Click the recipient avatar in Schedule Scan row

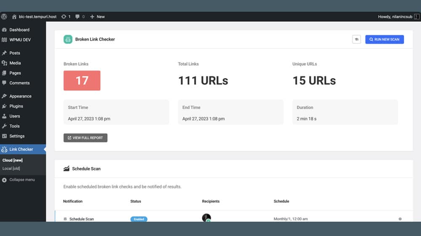(x=206, y=218)
